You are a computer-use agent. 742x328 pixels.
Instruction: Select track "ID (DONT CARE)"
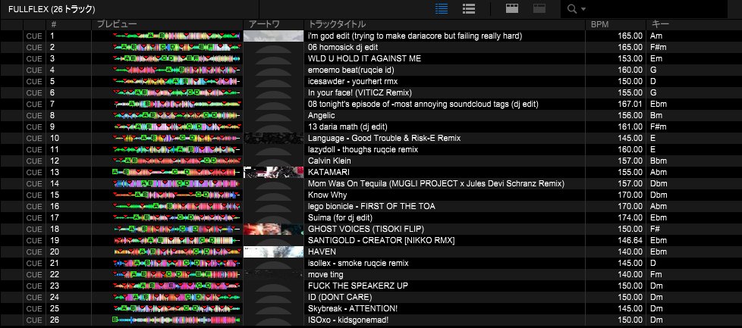coord(340,297)
